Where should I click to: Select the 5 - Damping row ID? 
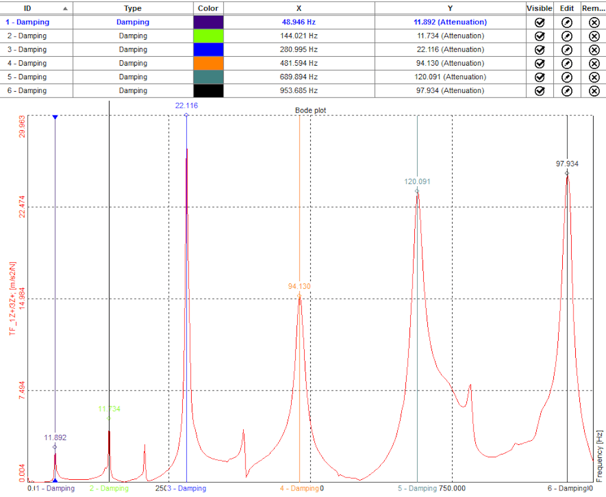point(27,77)
